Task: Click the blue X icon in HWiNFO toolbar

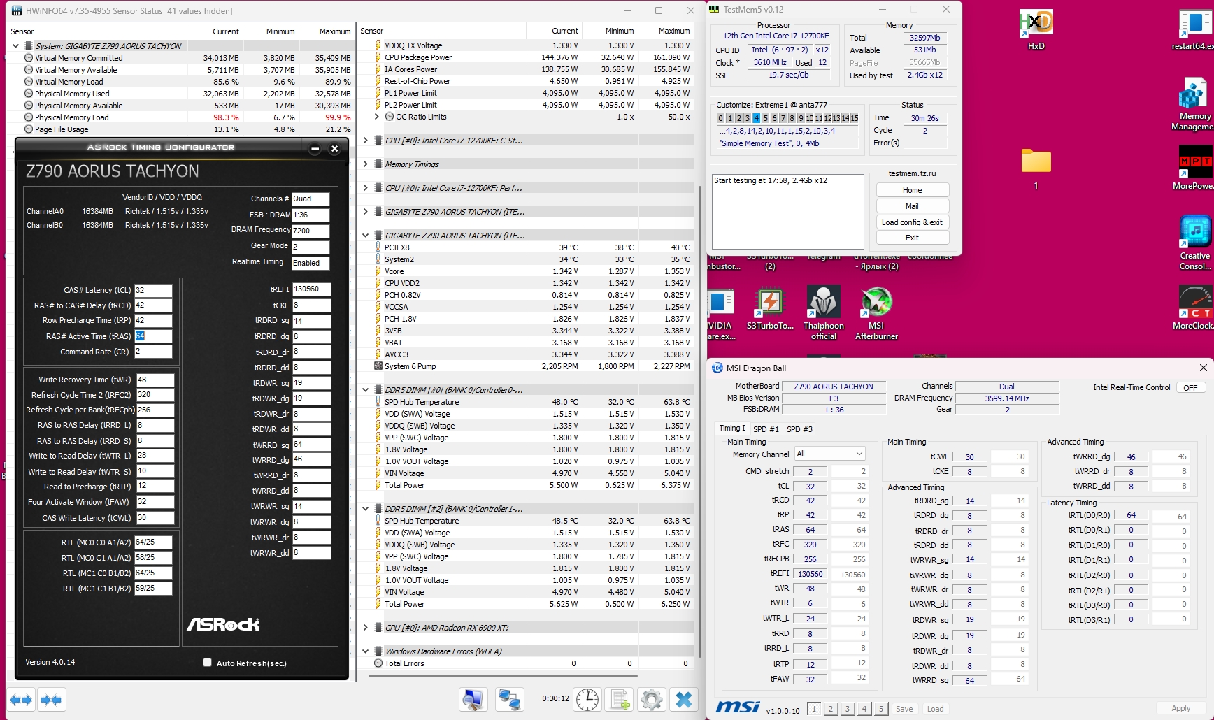Action: (684, 699)
